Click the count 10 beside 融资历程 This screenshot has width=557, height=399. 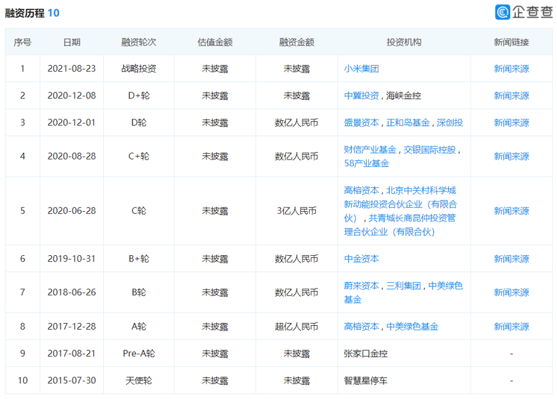coord(53,13)
